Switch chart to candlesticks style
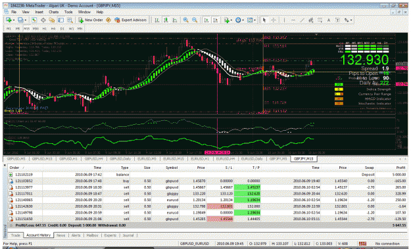The width and height of the screenshot is (411, 249). (x=166, y=20)
